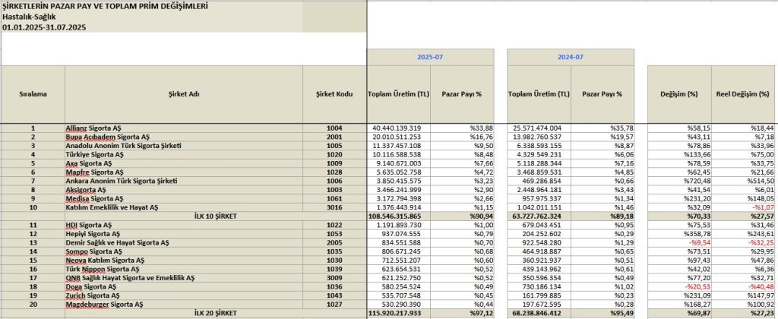This screenshot has height=319, width=778.
Task: Click the '2025-07' period header
Action: tap(430, 57)
